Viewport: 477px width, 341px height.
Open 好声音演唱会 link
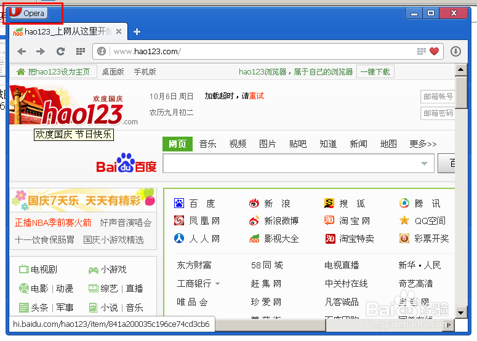[126, 223]
